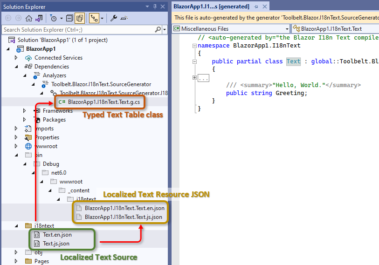Expand the collapsed code region marked with ellipsis

pyautogui.click(x=194, y=78)
